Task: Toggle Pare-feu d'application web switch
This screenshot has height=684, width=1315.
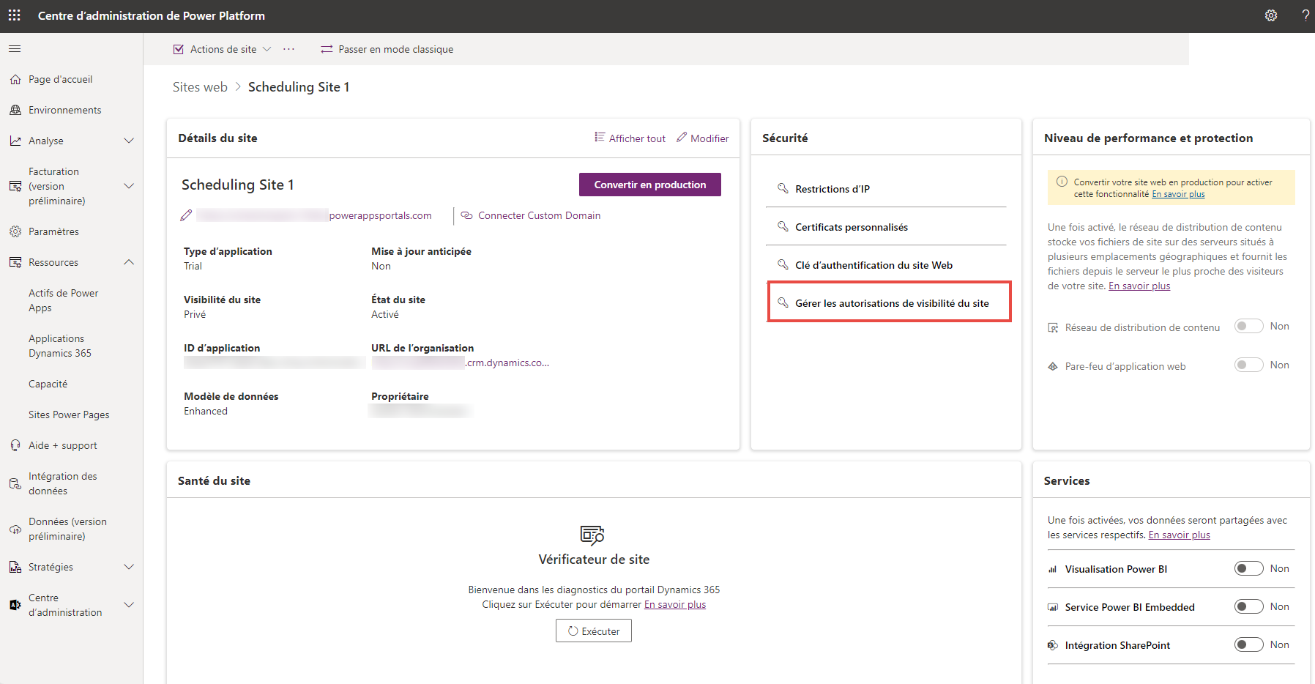Action: pos(1249,365)
